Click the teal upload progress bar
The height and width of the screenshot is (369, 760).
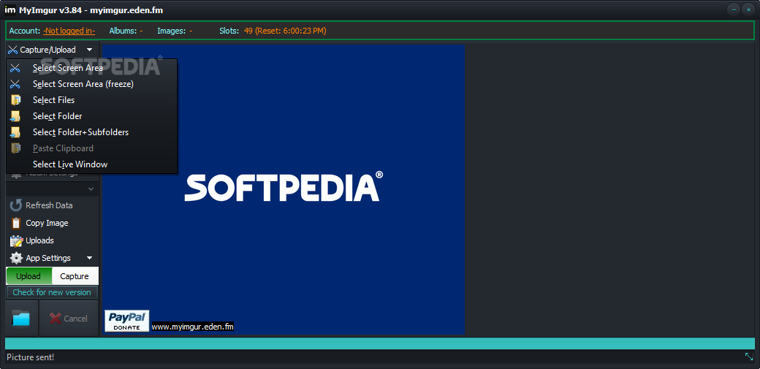coord(380,343)
